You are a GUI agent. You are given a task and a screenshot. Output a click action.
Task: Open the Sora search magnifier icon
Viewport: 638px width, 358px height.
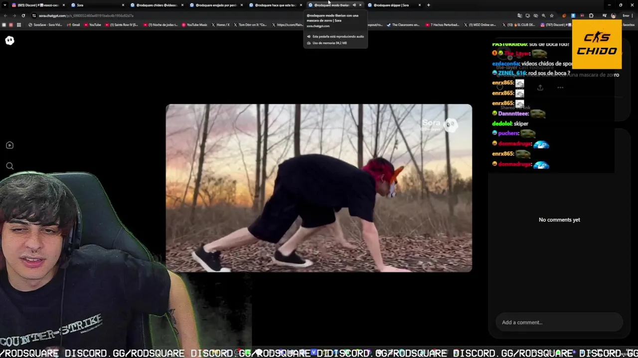click(x=9, y=166)
